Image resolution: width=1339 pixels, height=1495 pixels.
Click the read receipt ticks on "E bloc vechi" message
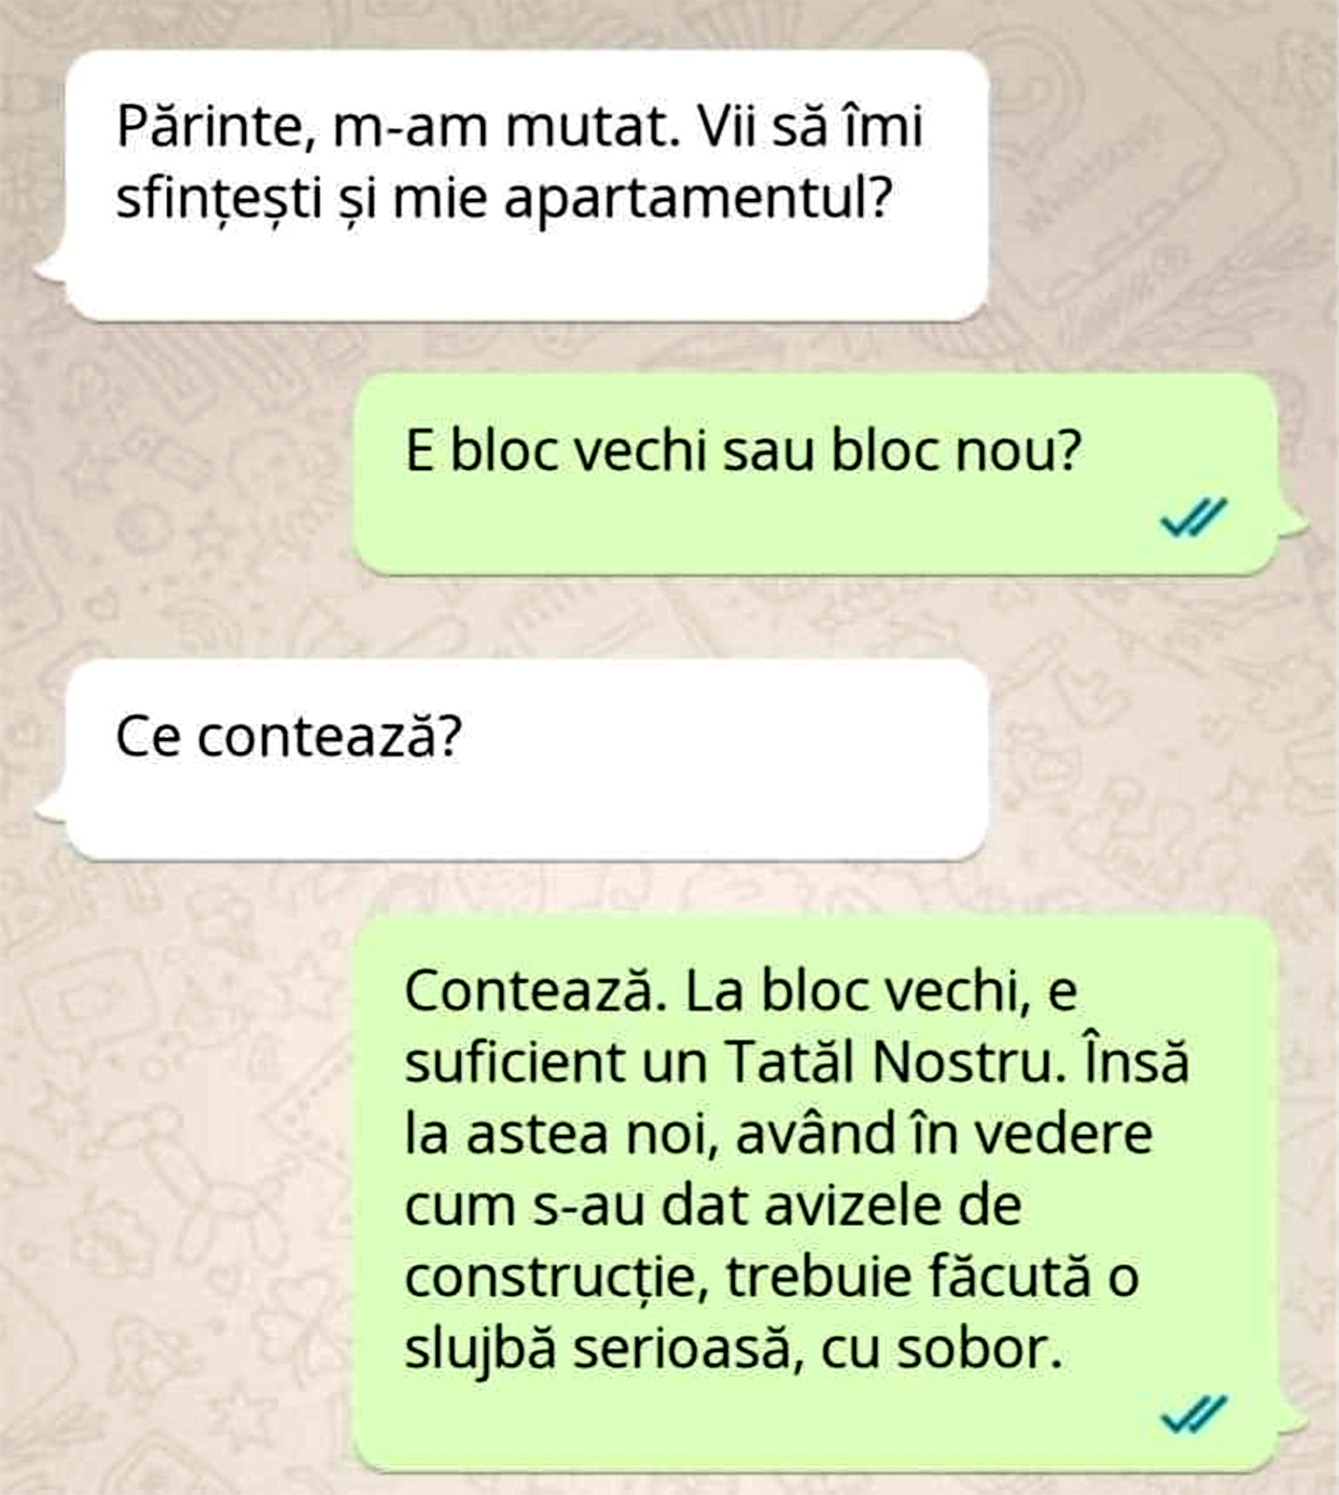coord(1193,517)
